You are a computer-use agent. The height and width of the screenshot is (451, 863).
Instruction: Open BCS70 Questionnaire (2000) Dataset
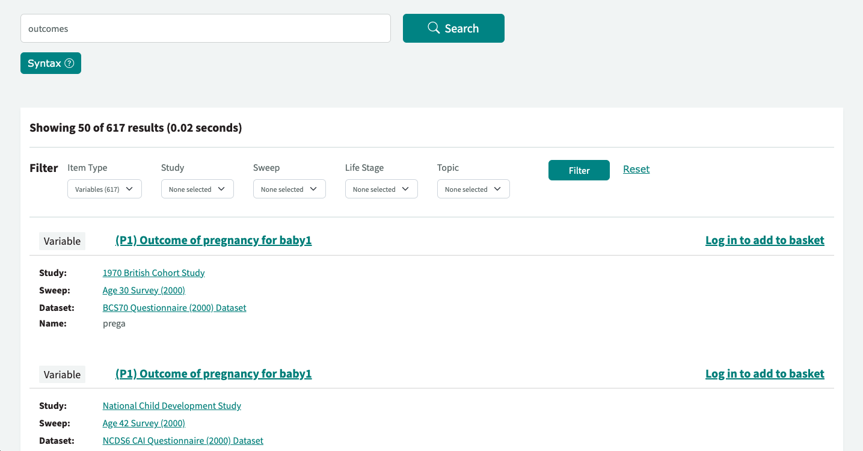[x=174, y=307]
